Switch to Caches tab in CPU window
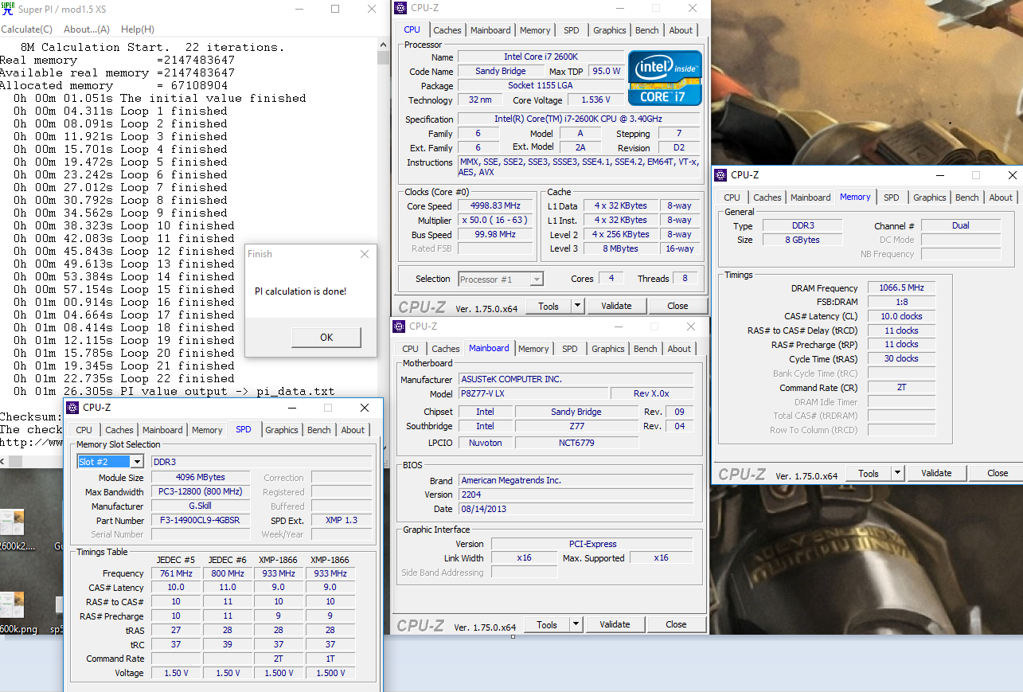 click(x=447, y=30)
